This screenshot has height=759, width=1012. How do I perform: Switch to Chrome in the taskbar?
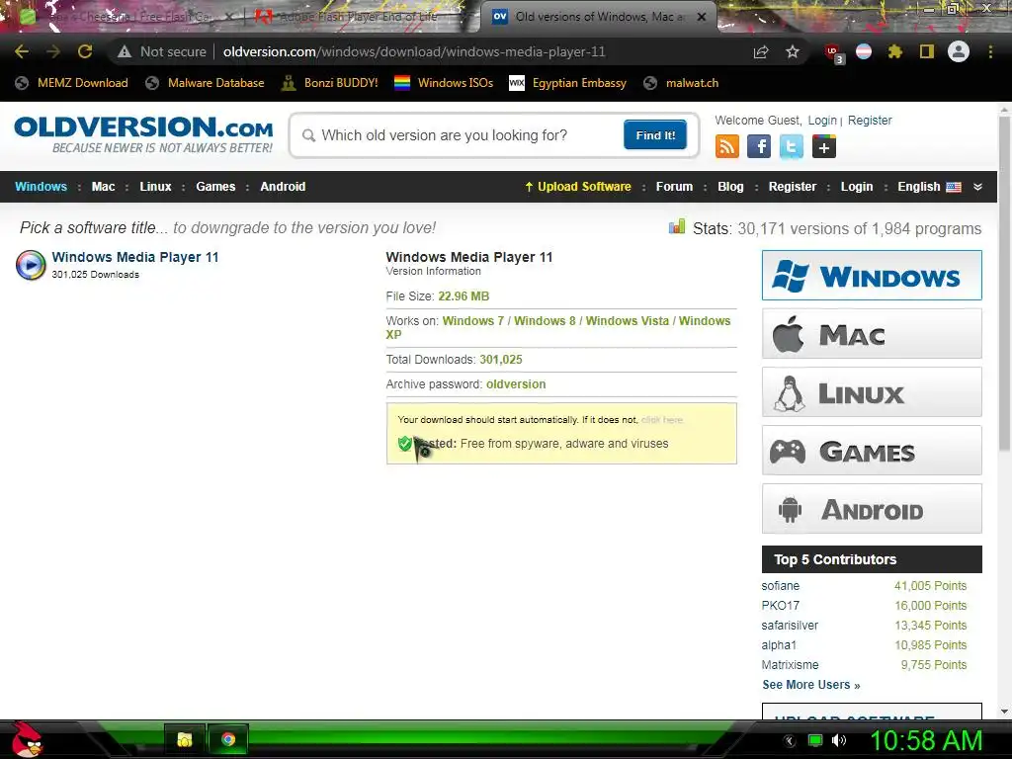[228, 739]
